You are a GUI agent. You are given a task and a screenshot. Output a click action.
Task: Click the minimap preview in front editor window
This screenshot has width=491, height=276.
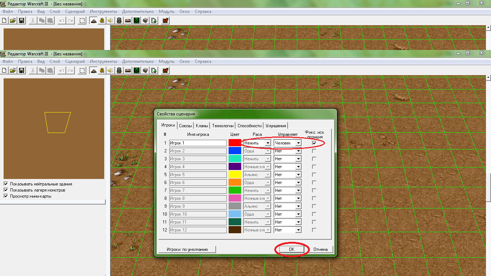tap(54, 129)
